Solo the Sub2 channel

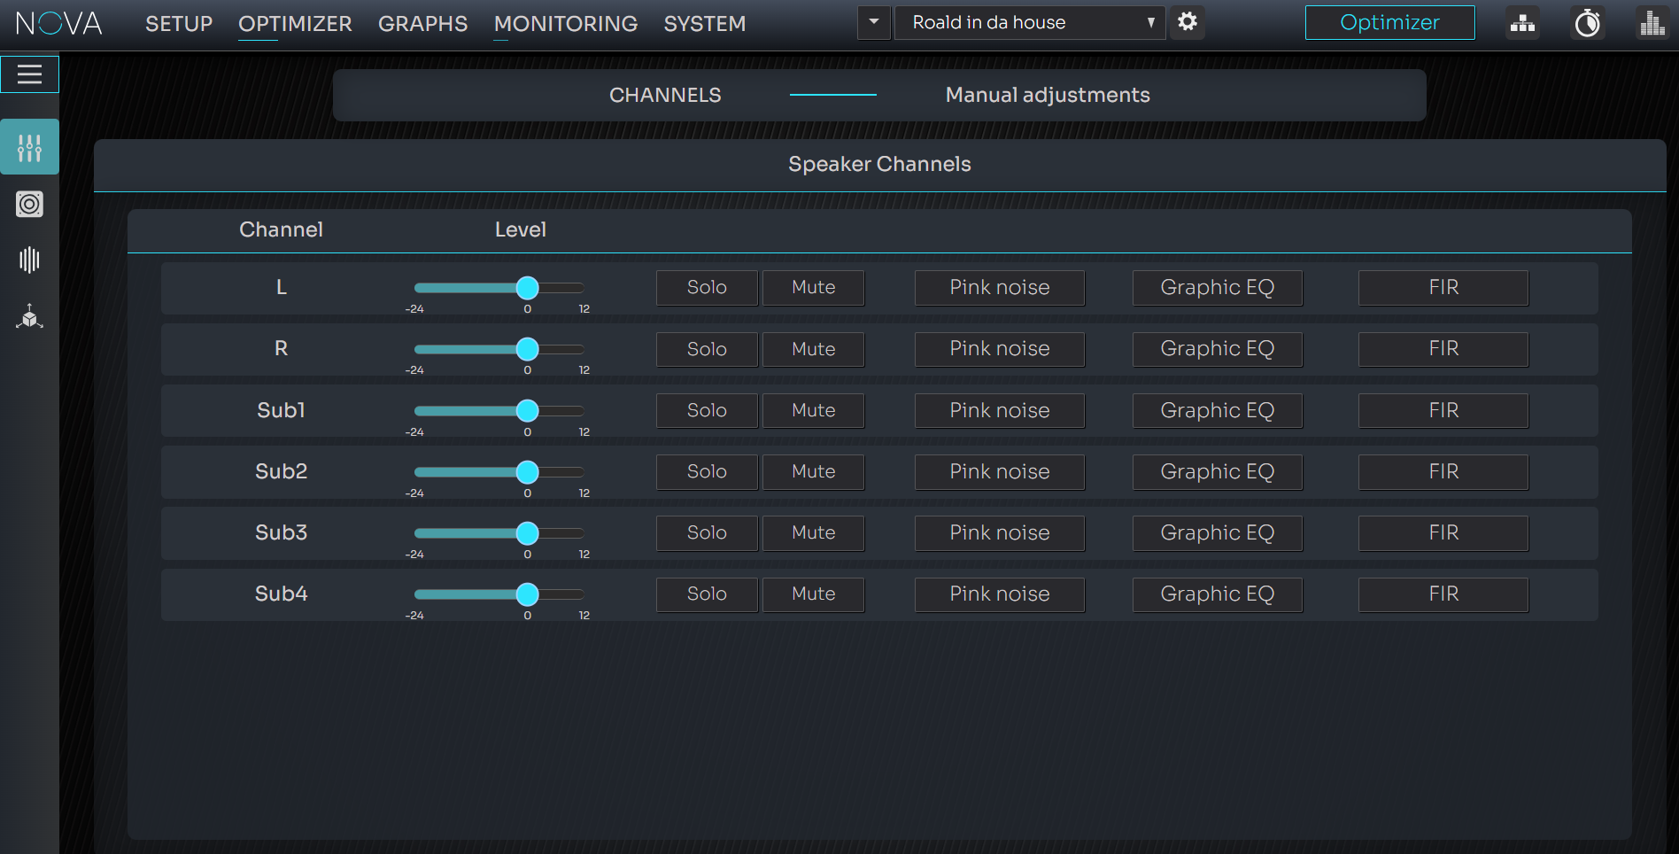click(707, 472)
